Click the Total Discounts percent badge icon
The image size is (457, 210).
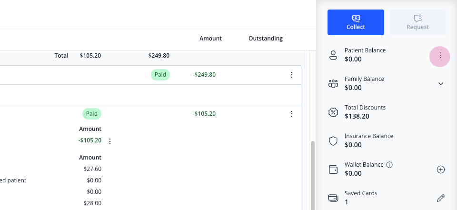tap(333, 112)
